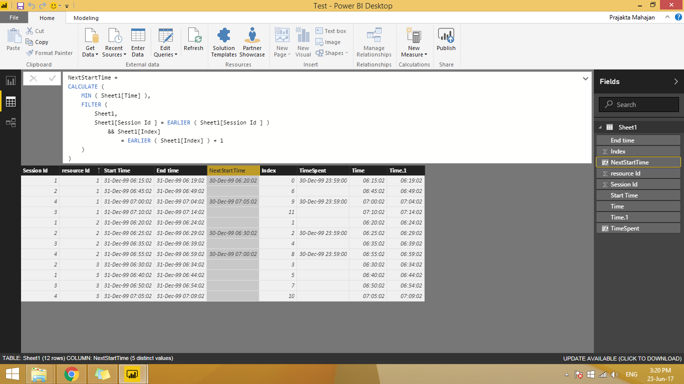Select the resource Id field in Fields
The width and height of the screenshot is (684, 384).
[638, 173]
